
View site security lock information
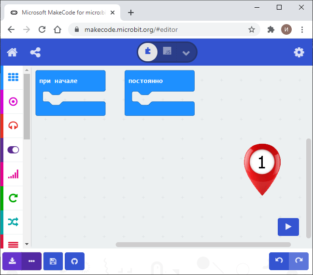[77, 29]
